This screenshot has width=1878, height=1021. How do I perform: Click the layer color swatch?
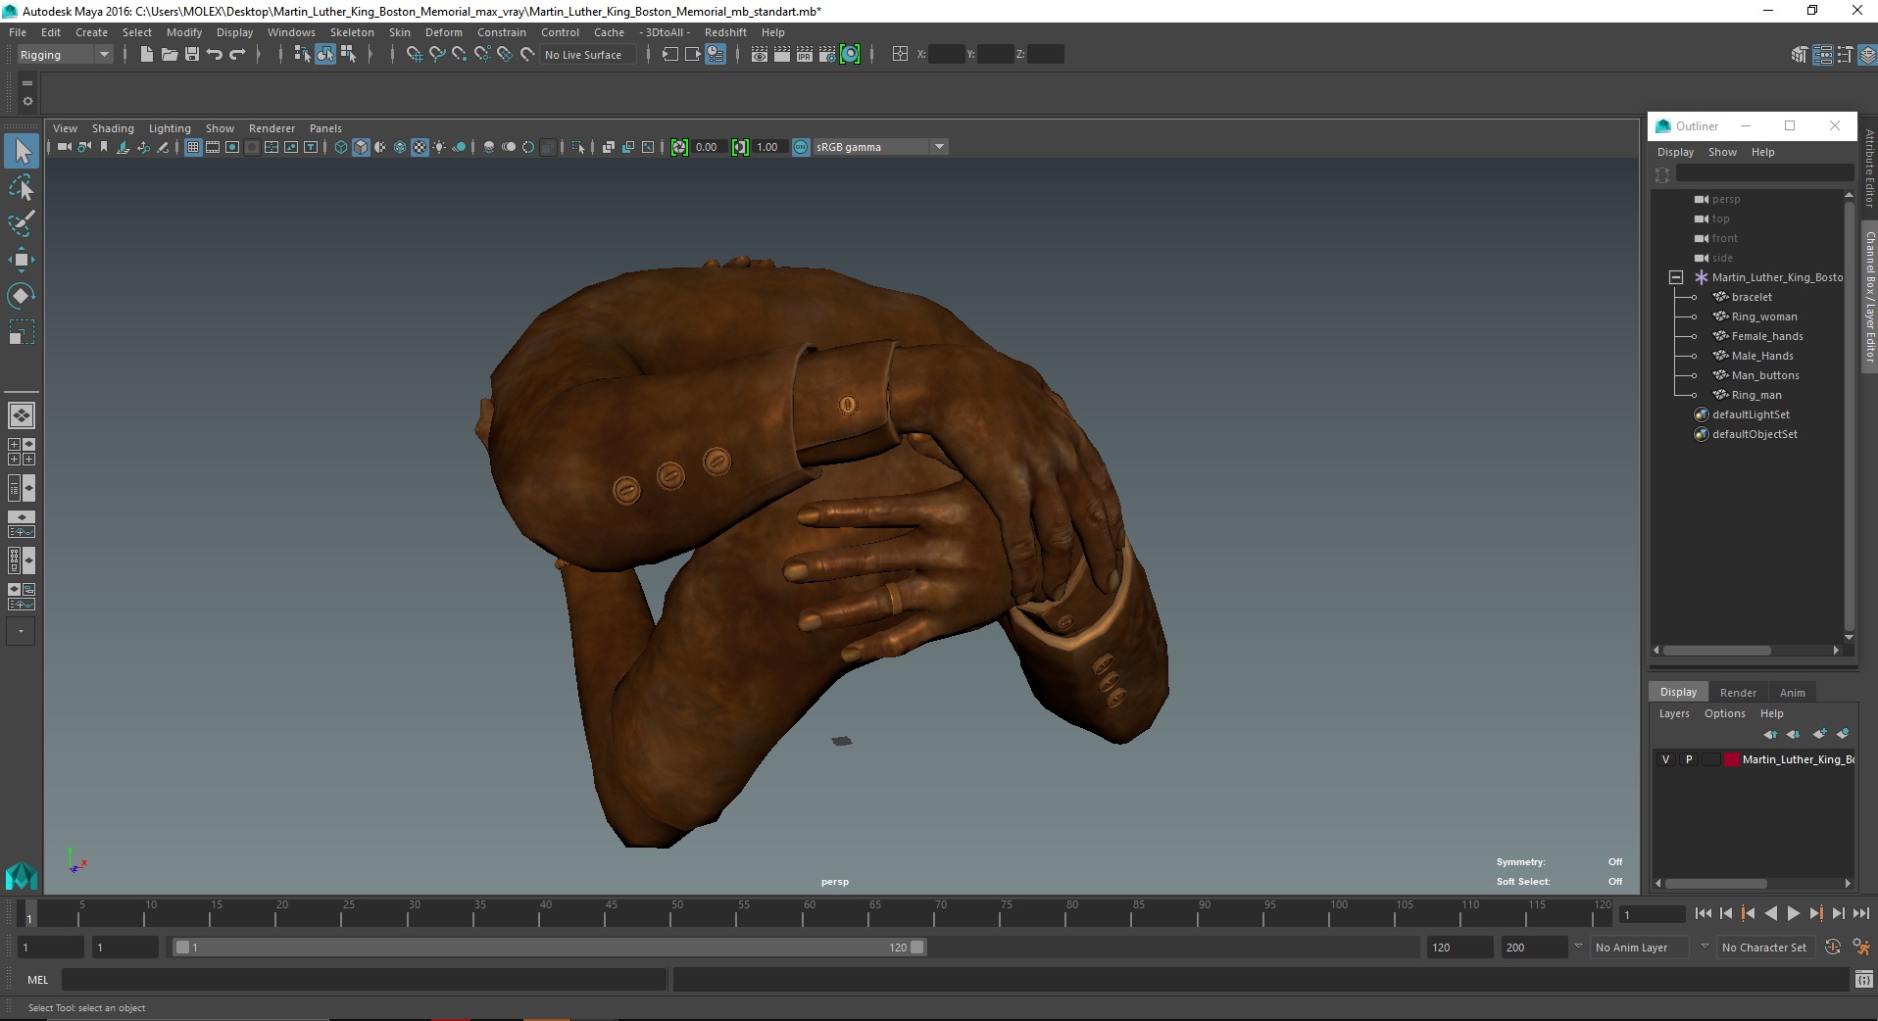click(1732, 759)
